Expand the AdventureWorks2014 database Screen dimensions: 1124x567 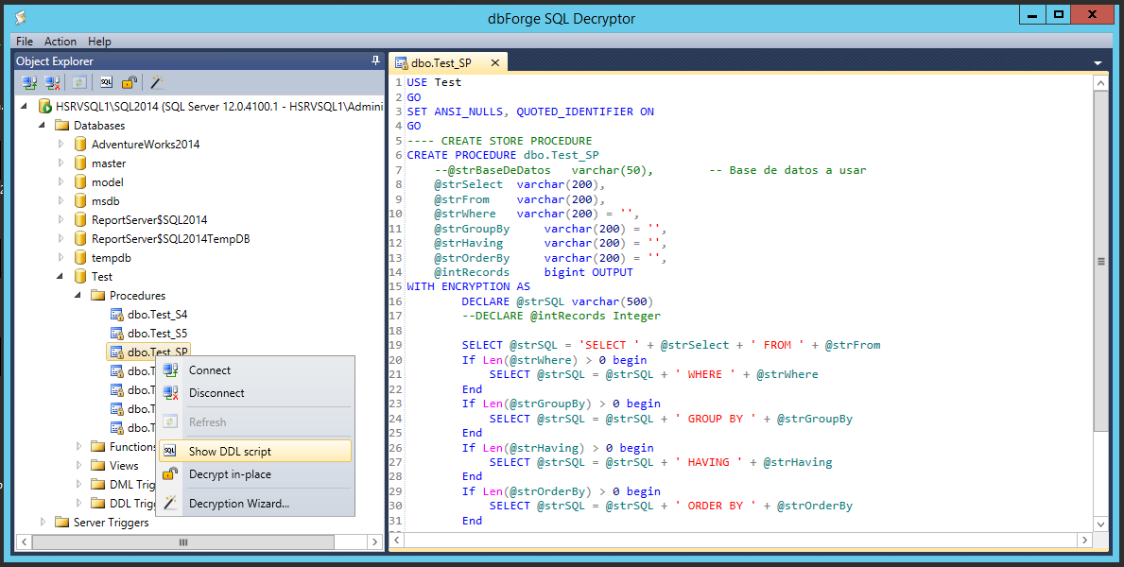coord(61,144)
